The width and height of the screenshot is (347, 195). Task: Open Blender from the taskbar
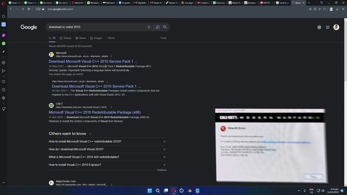(189, 191)
